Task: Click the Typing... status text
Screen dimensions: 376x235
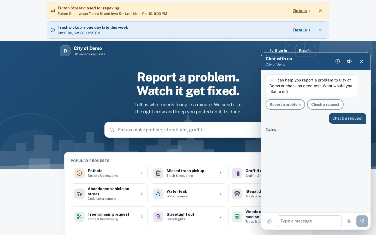Action: tap(272, 130)
